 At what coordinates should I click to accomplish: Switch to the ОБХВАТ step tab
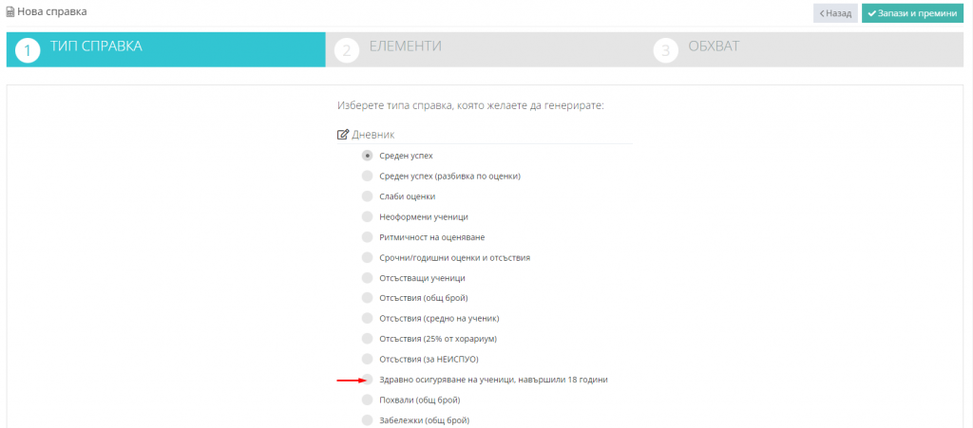pos(714,47)
